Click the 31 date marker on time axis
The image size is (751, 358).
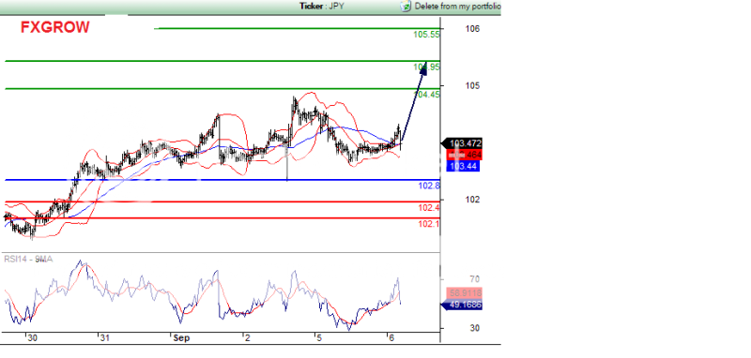click(104, 338)
